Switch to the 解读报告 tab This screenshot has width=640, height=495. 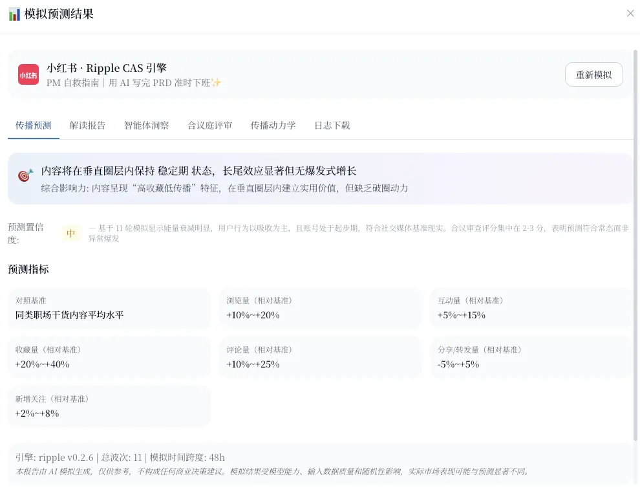(87, 126)
